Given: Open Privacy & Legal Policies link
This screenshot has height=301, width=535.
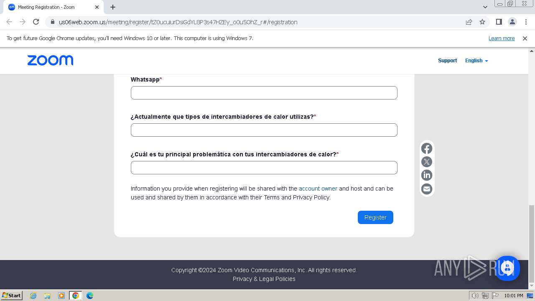Looking at the screenshot, I should (x=264, y=279).
